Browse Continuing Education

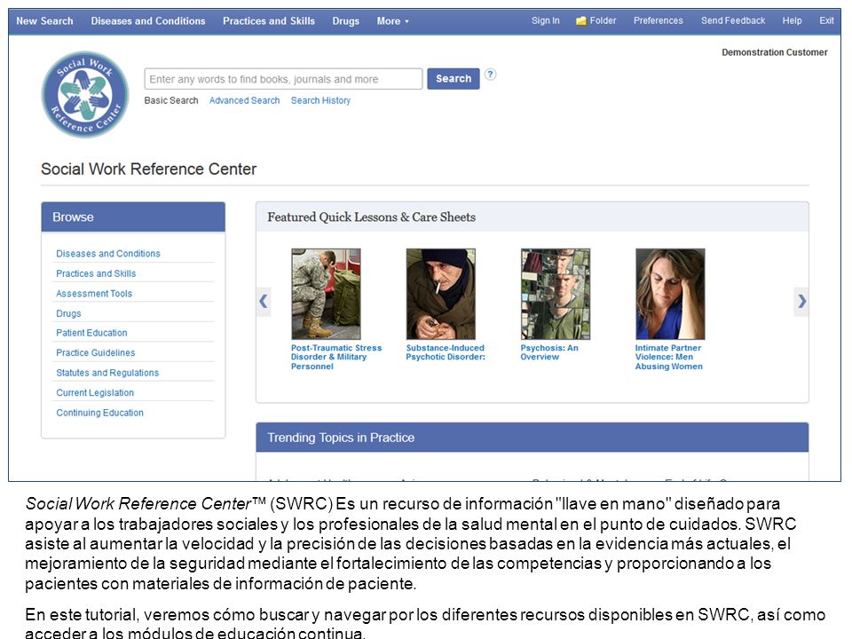[x=100, y=413]
